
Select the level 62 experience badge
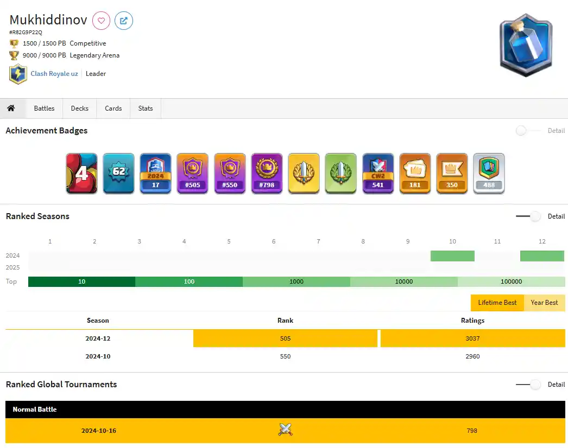118,173
